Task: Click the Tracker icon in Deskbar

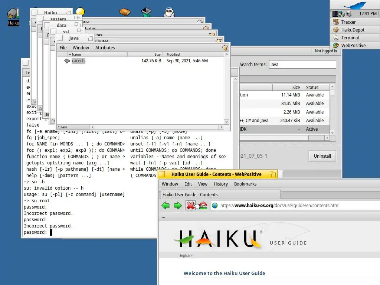Action: coord(336,22)
